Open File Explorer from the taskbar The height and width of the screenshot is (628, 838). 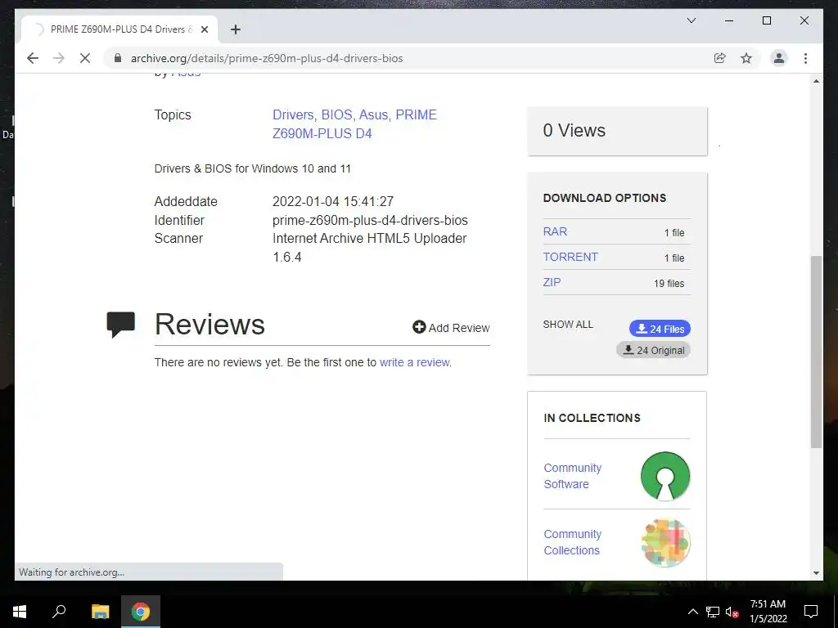100,612
